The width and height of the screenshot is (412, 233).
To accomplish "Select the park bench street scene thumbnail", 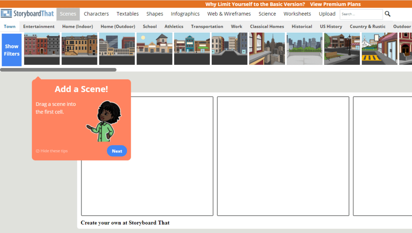I will (x=342, y=49).
